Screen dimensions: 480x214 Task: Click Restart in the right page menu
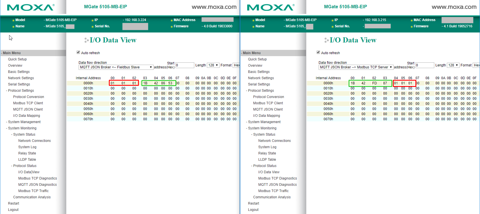(253, 203)
